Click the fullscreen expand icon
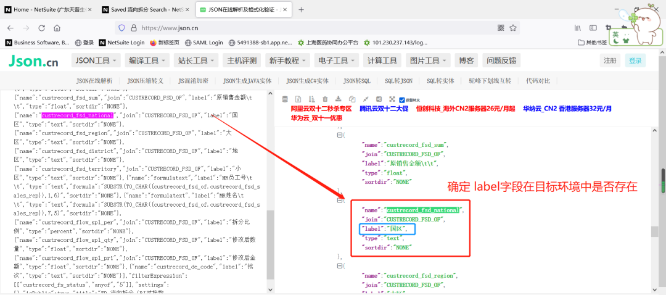The image size is (666, 295). [392, 99]
